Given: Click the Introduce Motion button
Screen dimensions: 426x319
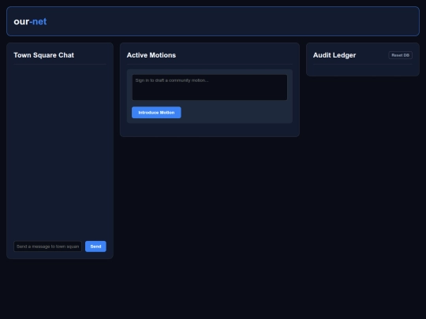Looking at the screenshot, I should (x=156, y=113).
